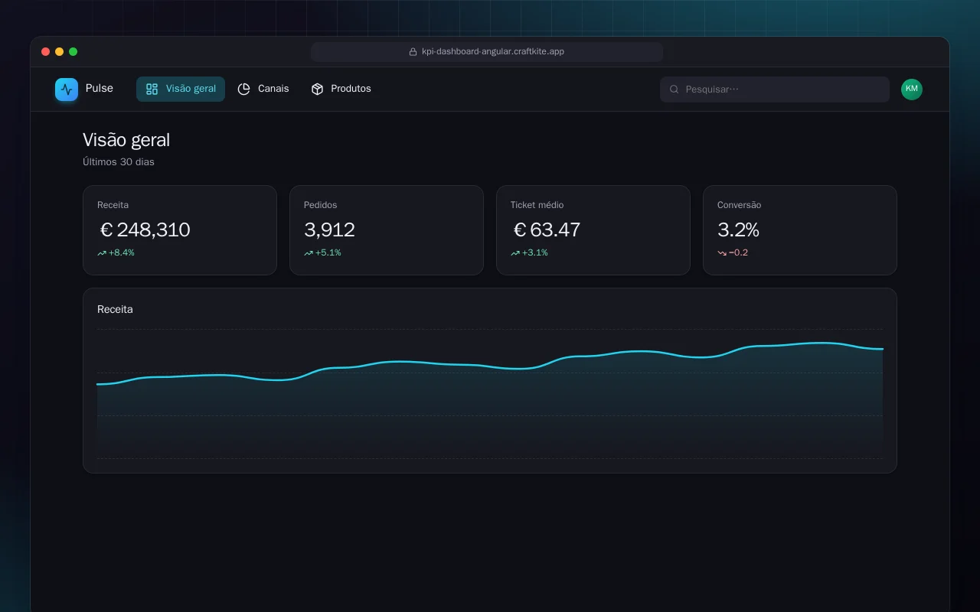Open the KM user avatar
Image resolution: width=980 pixels, height=612 pixels.
click(912, 90)
